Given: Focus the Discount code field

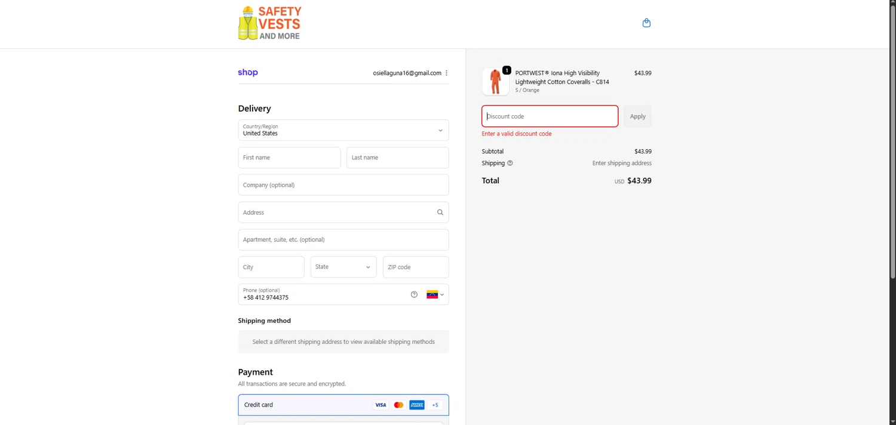Looking at the screenshot, I should click(550, 116).
